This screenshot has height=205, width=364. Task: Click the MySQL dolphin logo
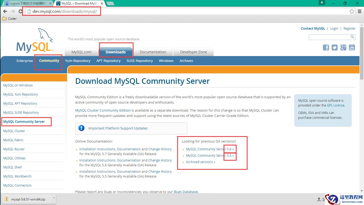(x=35, y=40)
